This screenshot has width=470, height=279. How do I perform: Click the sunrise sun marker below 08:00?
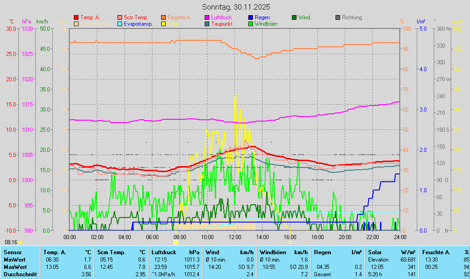[175, 242]
